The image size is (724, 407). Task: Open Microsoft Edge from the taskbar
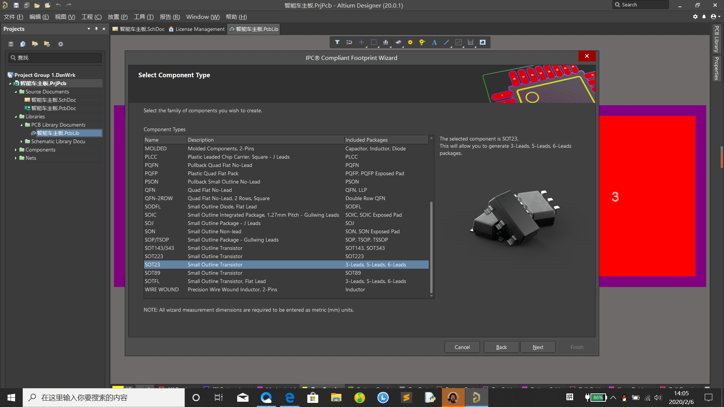pyautogui.click(x=290, y=398)
